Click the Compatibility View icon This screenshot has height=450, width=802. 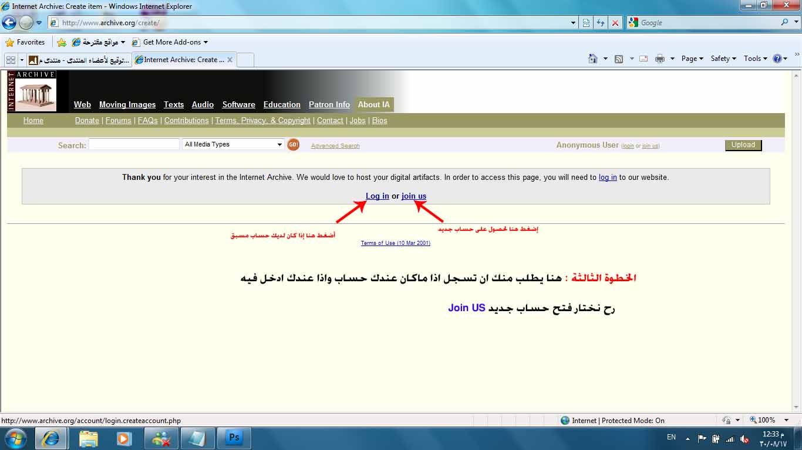tap(586, 23)
